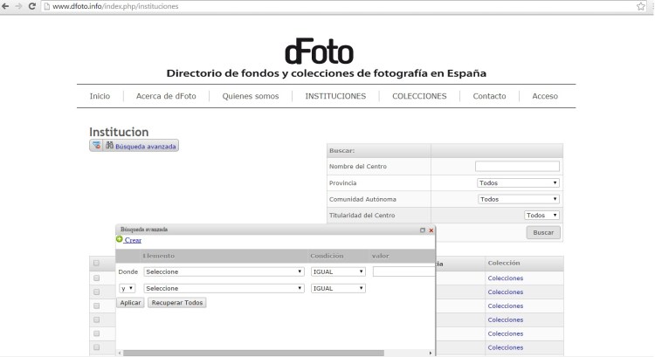The height and width of the screenshot is (357, 655).
Task: Click the filter icon beside Búsqueda avanzada
Action: (x=96, y=145)
